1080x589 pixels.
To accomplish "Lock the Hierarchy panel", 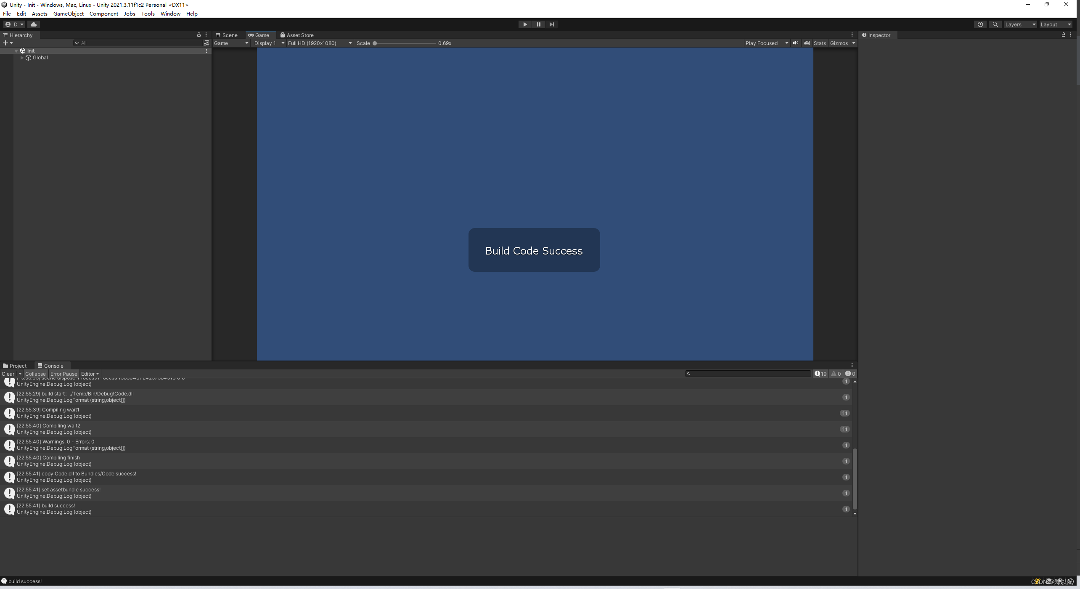I will (x=199, y=35).
